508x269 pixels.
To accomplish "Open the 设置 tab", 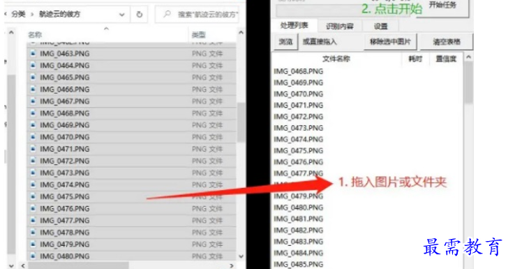I will click(x=381, y=26).
